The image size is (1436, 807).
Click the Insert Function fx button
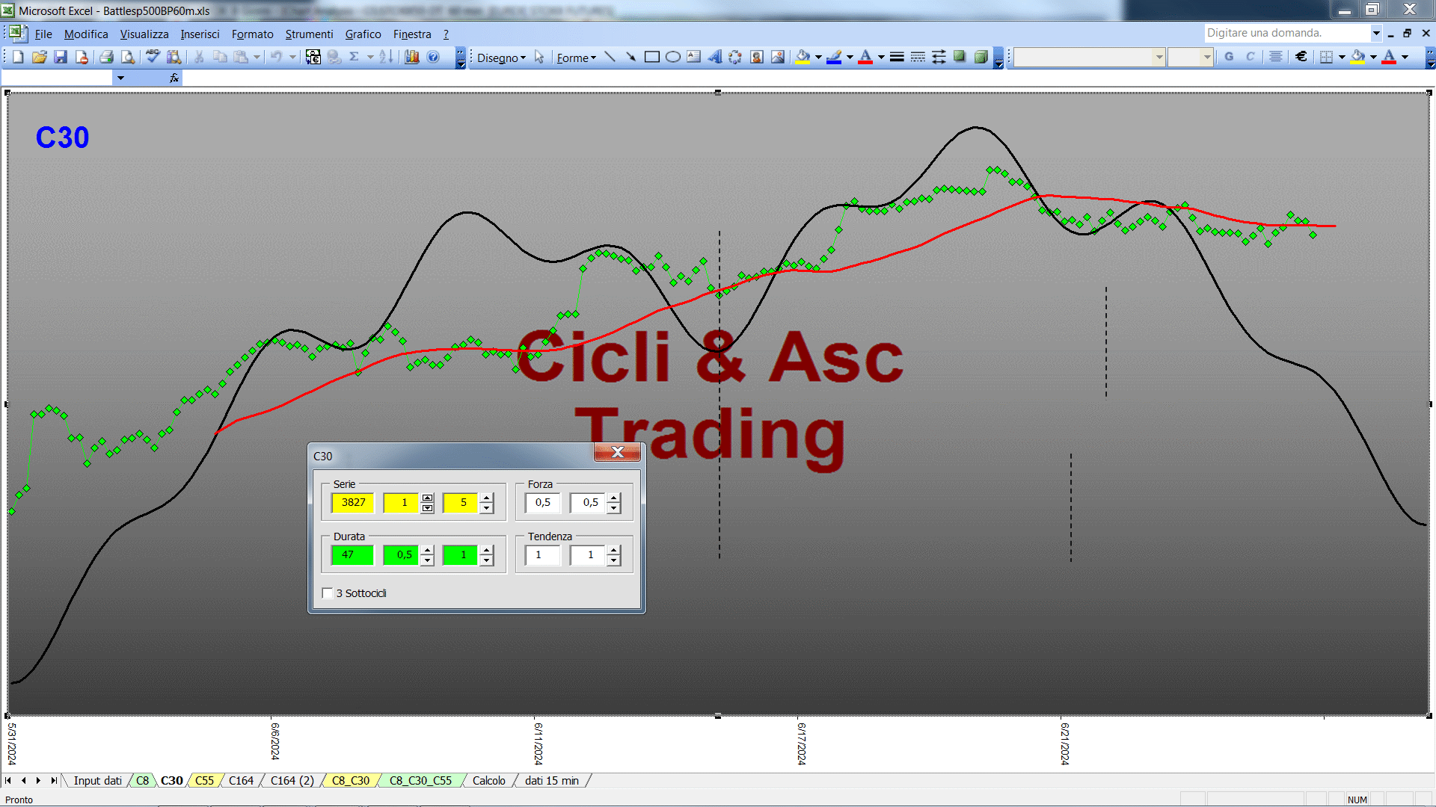(174, 78)
